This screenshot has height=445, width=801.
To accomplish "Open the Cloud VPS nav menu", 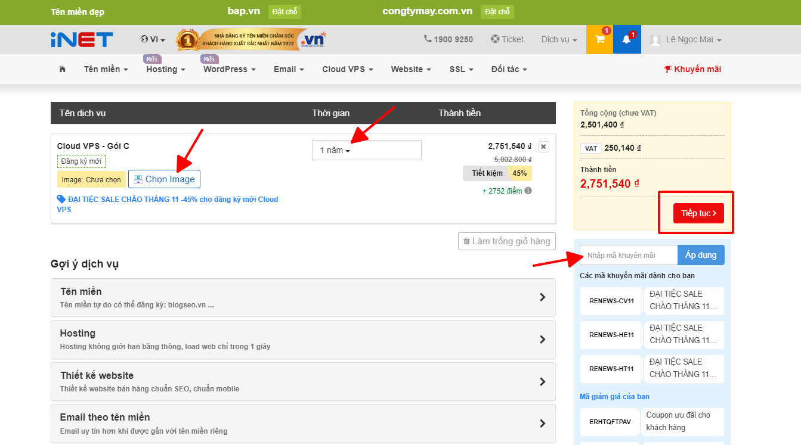I will click(348, 69).
